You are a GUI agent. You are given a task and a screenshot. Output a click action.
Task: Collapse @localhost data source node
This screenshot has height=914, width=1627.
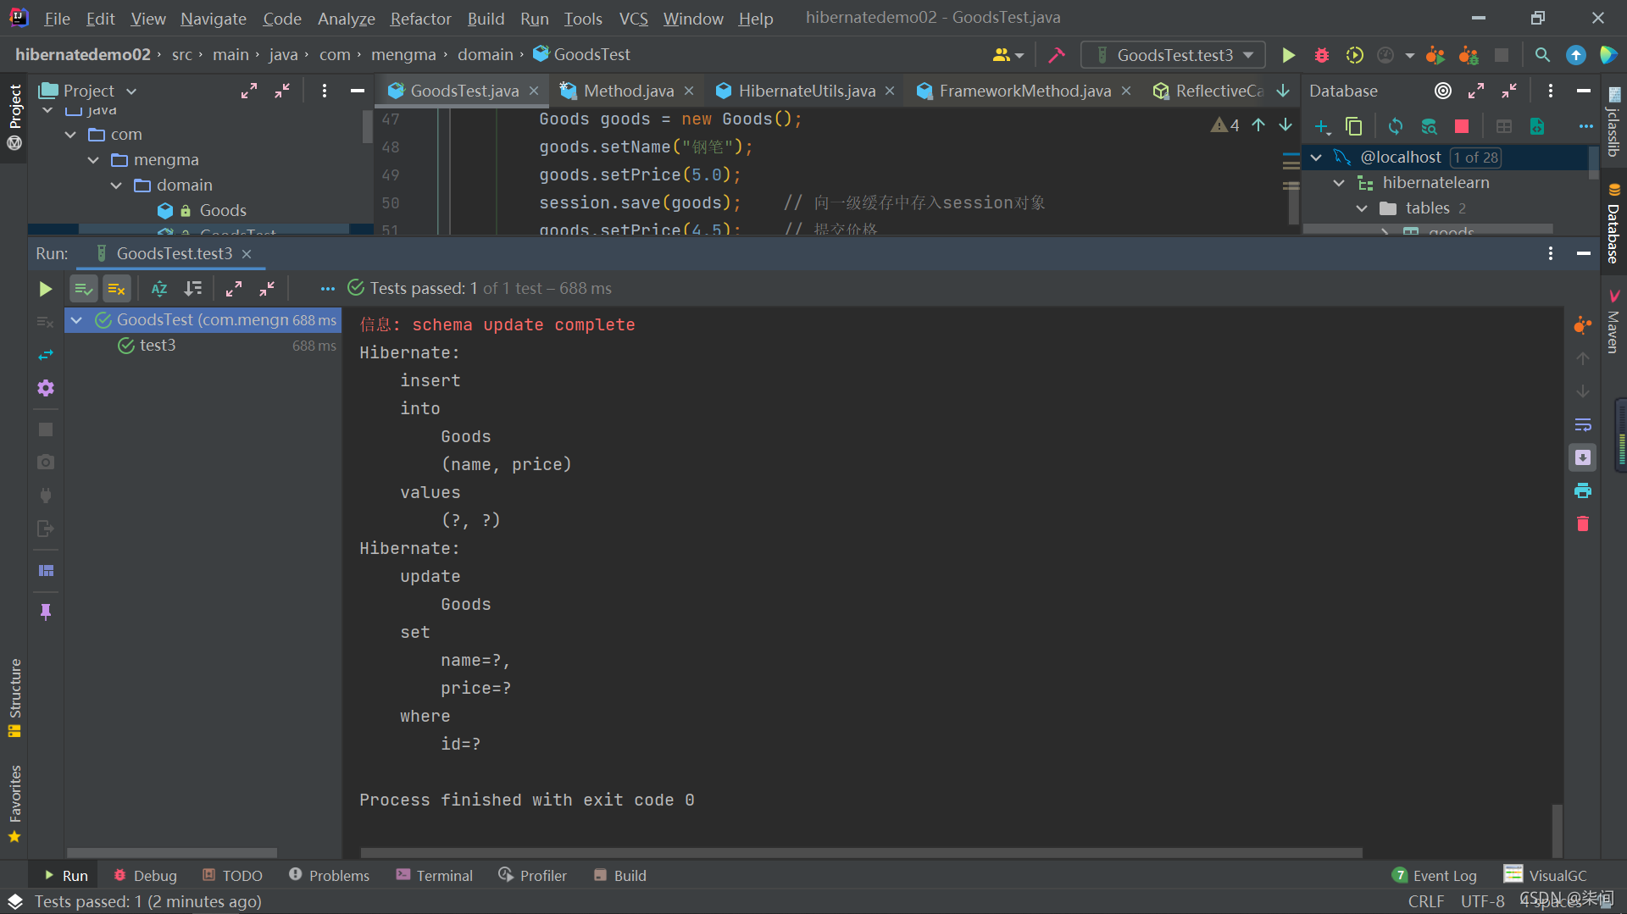click(x=1316, y=158)
